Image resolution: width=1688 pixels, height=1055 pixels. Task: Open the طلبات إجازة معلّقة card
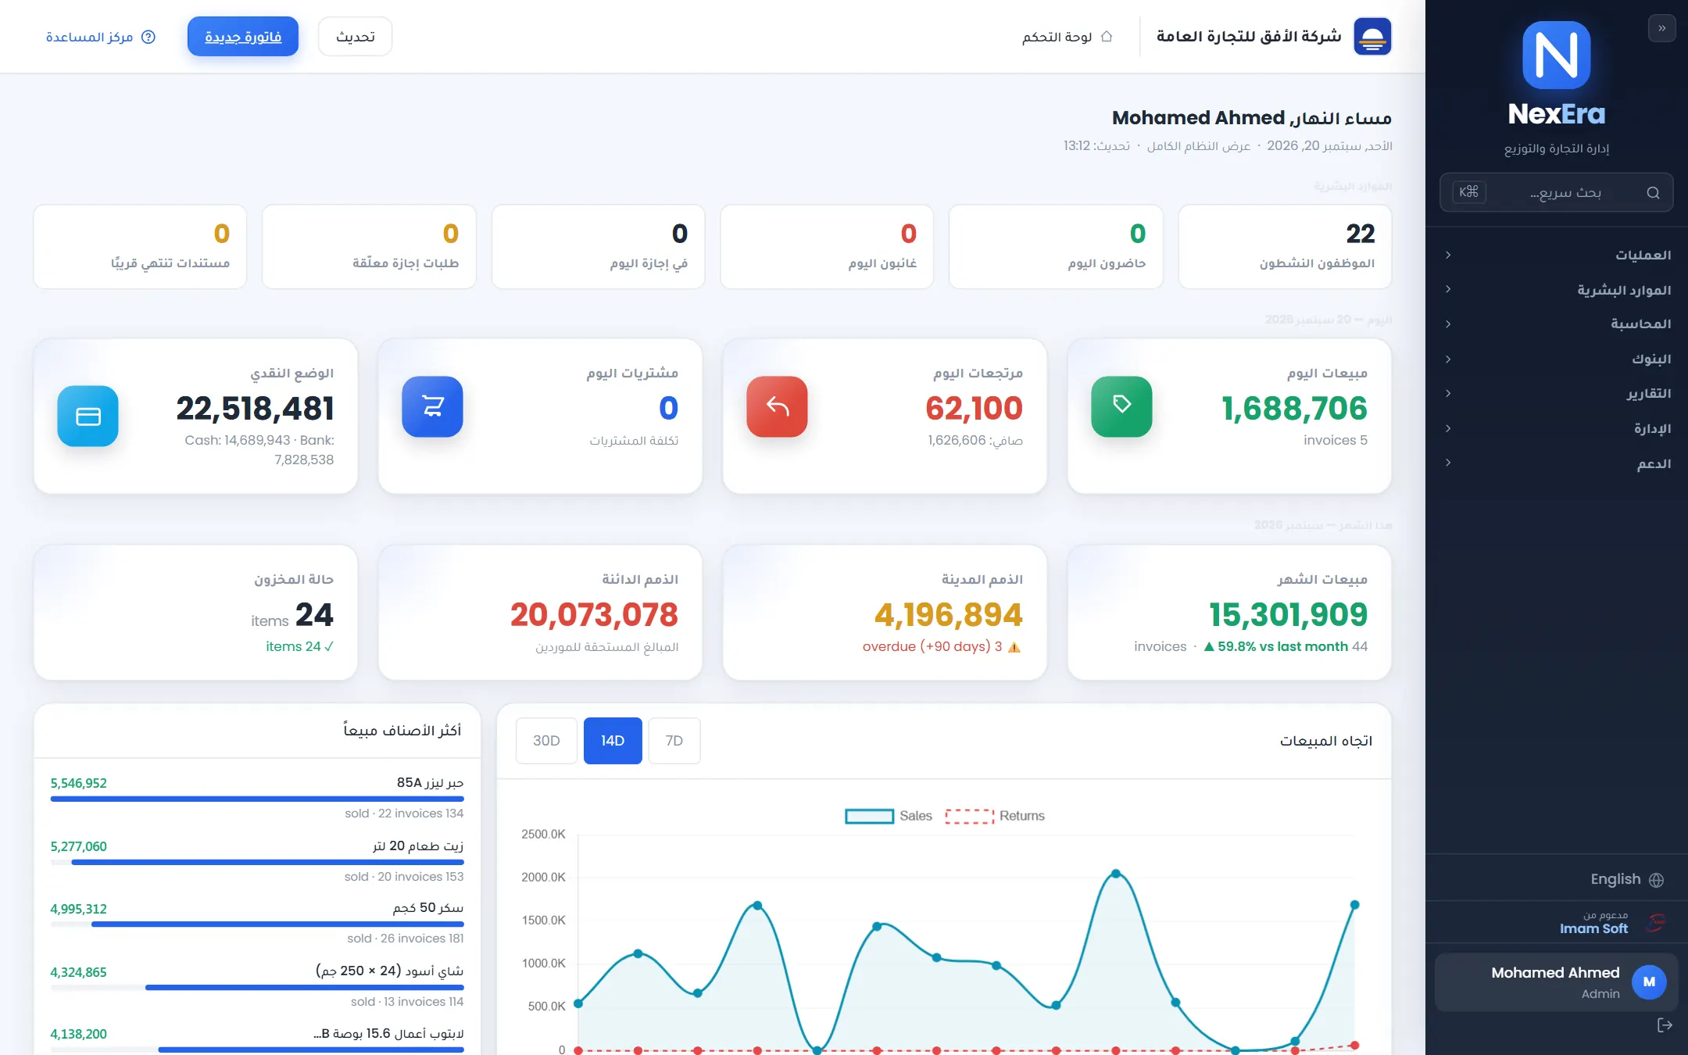pos(369,247)
